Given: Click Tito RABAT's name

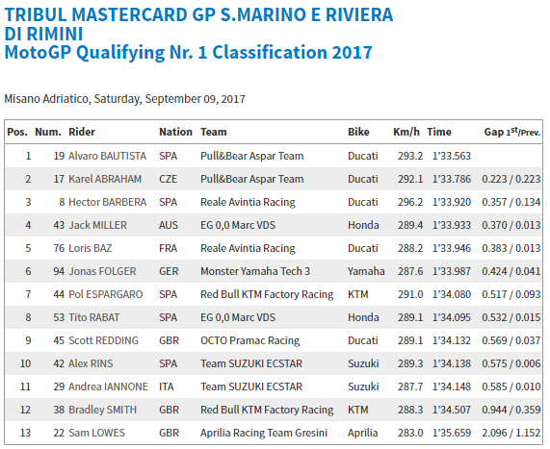Looking at the screenshot, I should (94, 317).
